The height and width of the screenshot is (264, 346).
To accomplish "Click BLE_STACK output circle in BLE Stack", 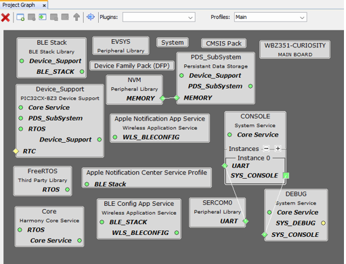I will tap(82, 72).
